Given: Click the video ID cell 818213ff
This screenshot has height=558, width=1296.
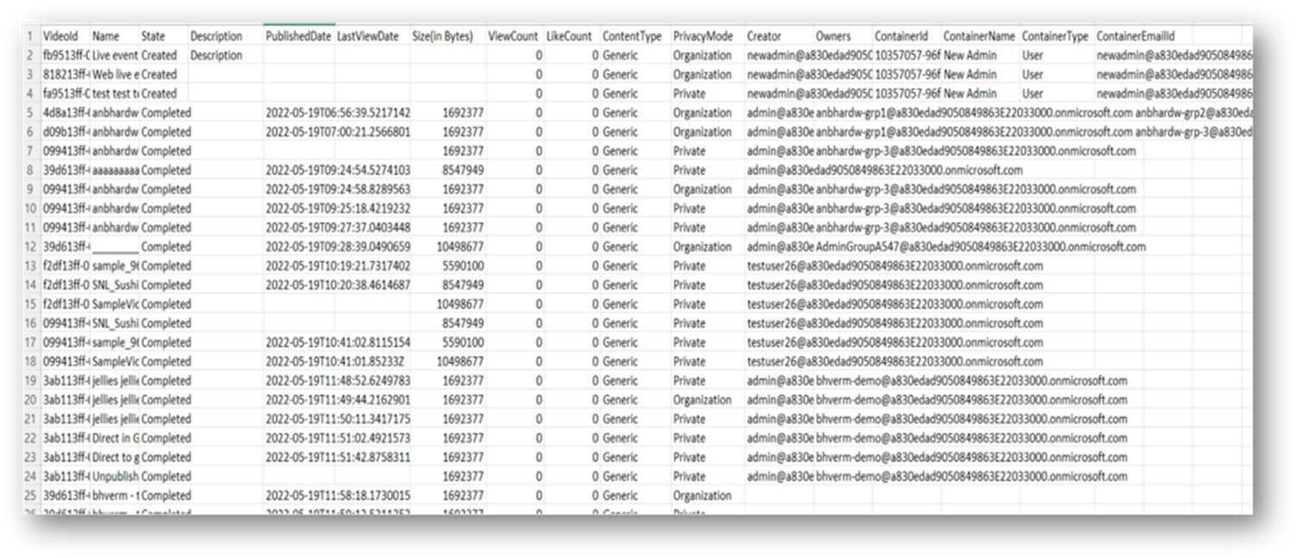Looking at the screenshot, I should [x=65, y=74].
